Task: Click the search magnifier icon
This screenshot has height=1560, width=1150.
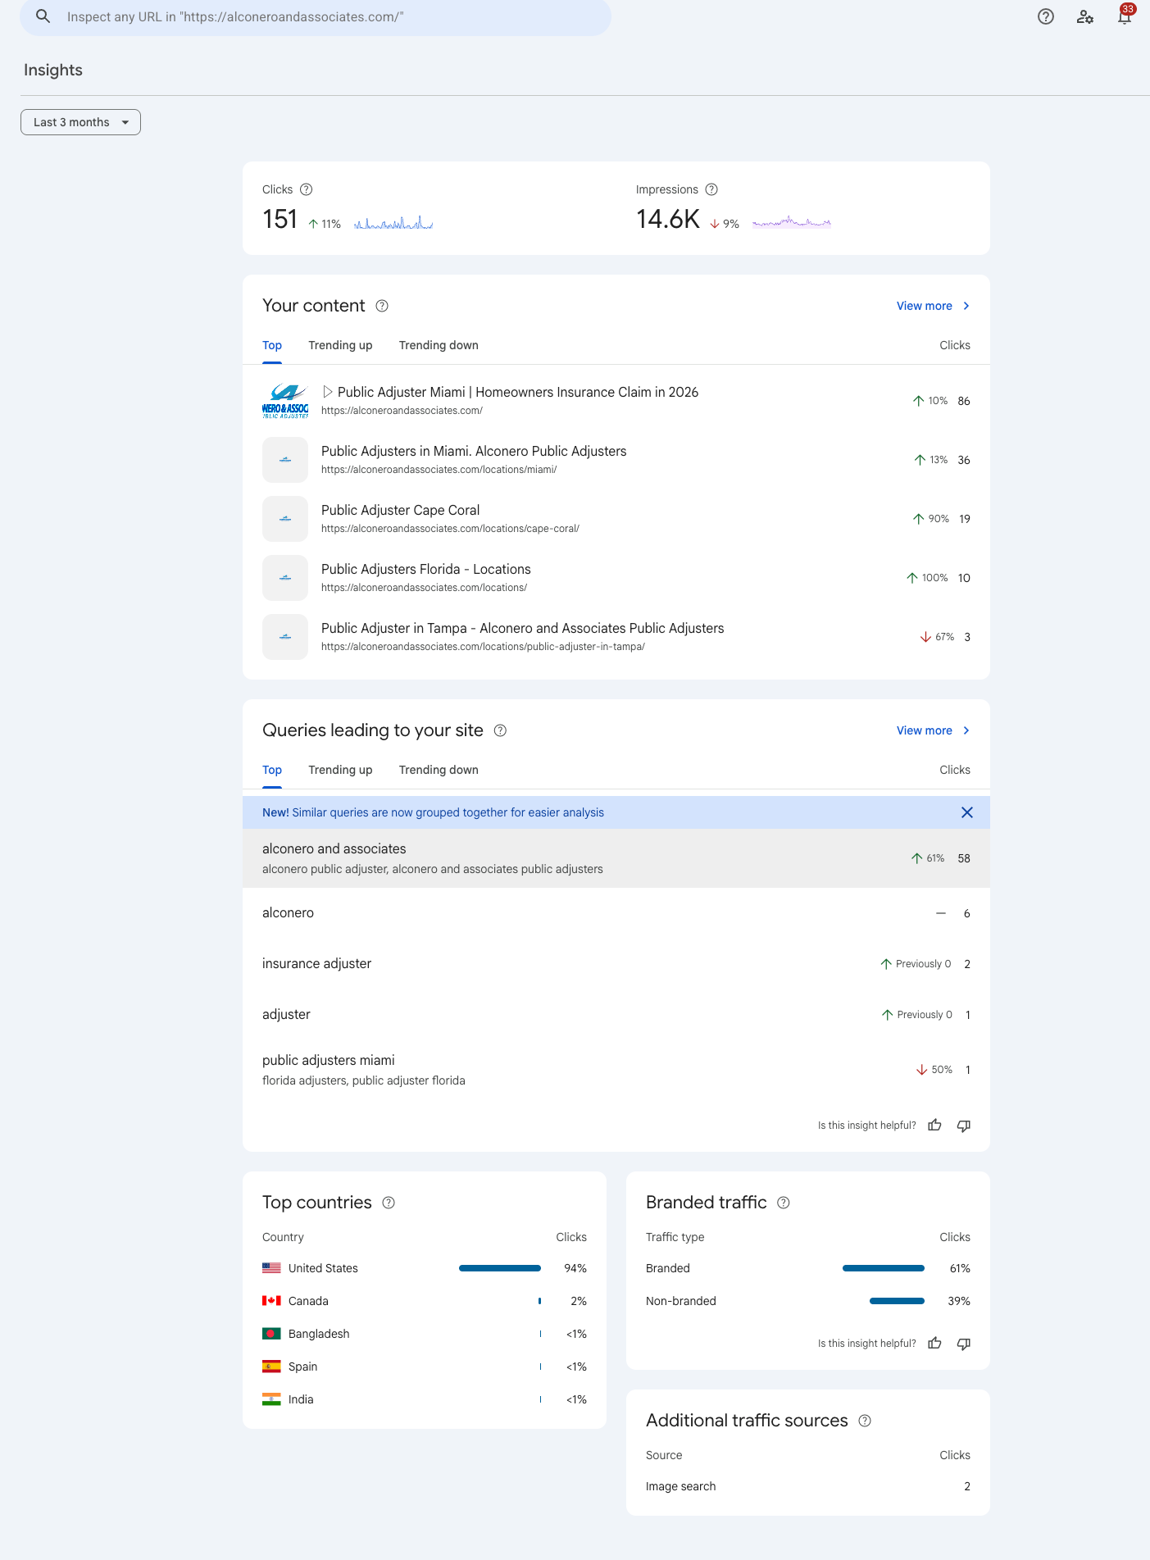Action: [x=43, y=16]
